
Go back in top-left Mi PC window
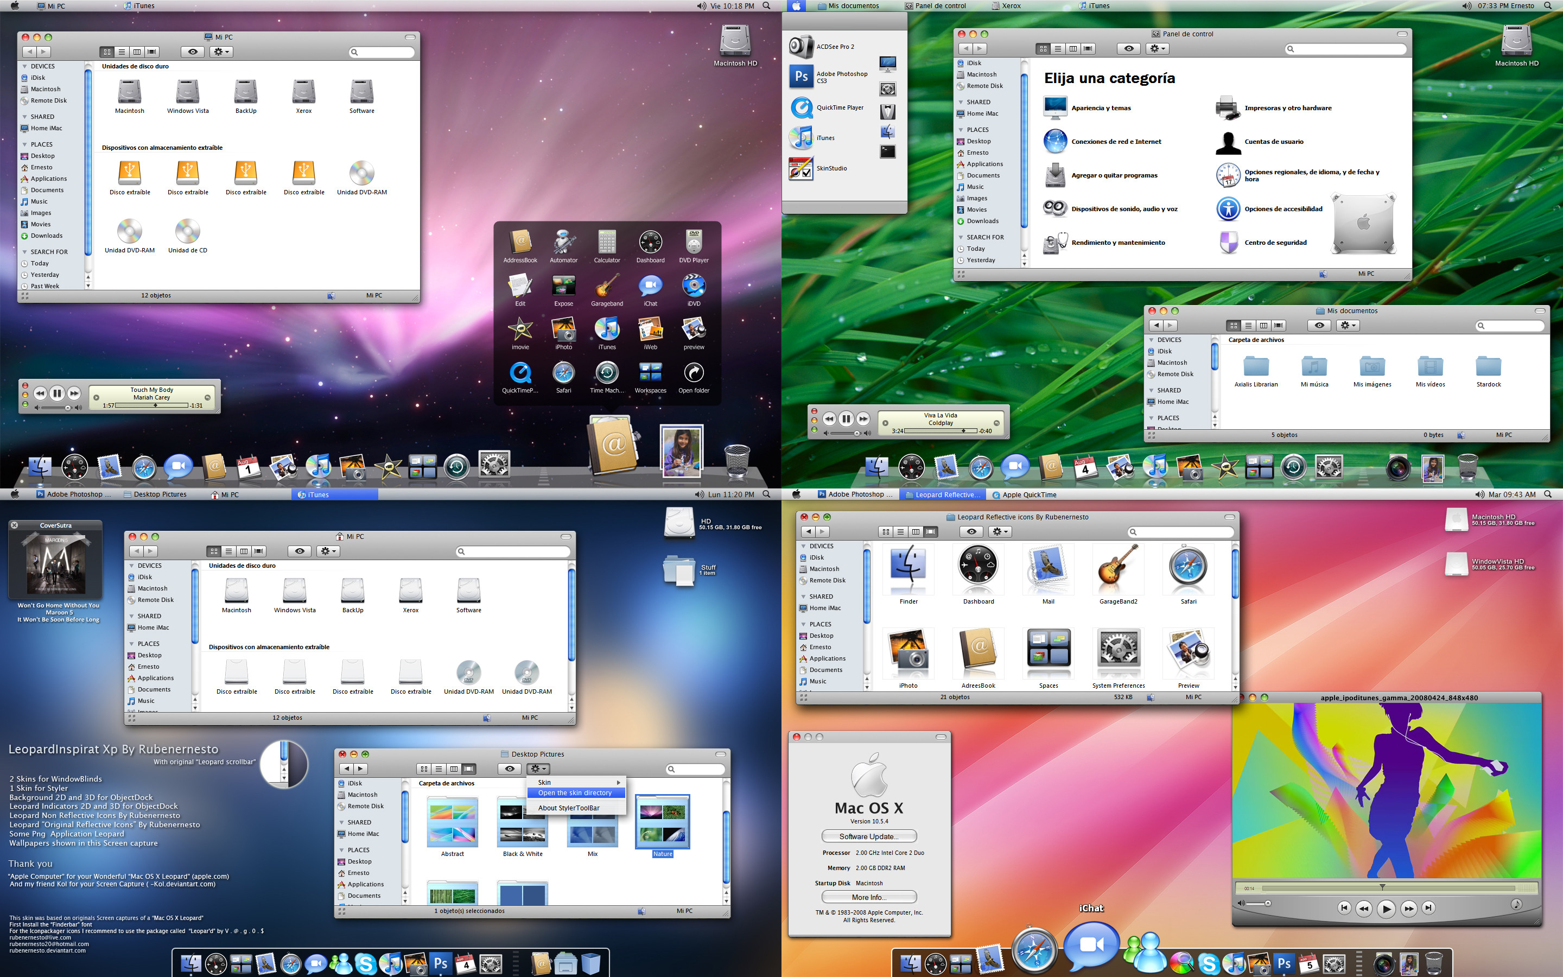(x=29, y=52)
